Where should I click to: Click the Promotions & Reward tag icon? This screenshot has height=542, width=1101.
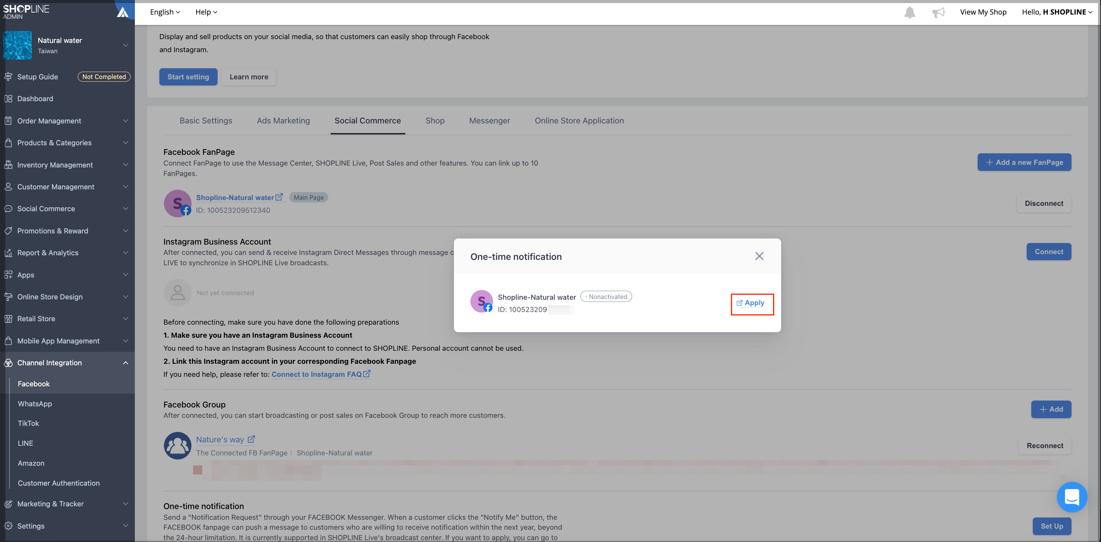point(8,231)
